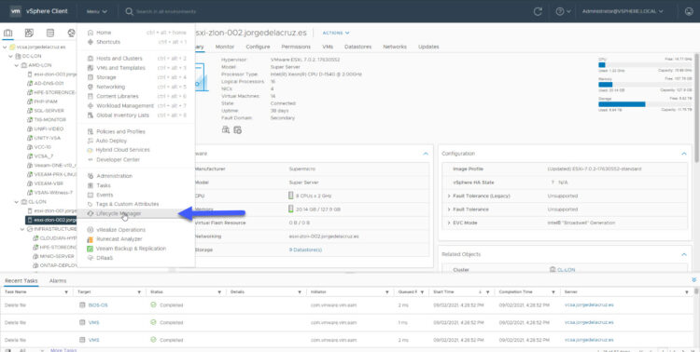
Task: Select Auto Deploy entry
Action: (x=111, y=141)
